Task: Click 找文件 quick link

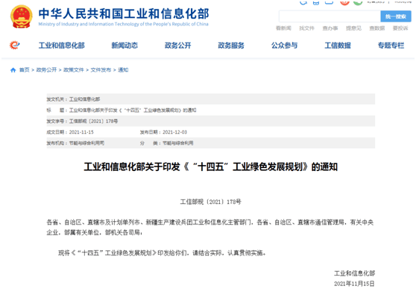Action: coord(306,28)
